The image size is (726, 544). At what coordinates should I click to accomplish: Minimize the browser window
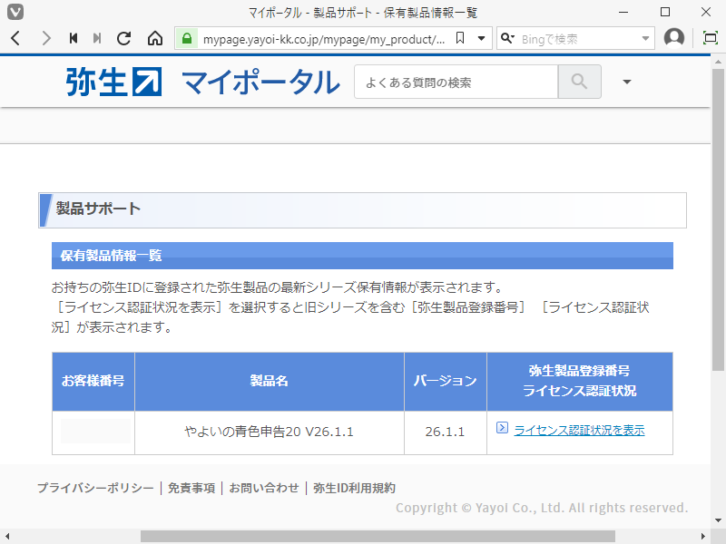coord(624,12)
